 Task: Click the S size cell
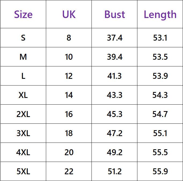tap(23, 38)
